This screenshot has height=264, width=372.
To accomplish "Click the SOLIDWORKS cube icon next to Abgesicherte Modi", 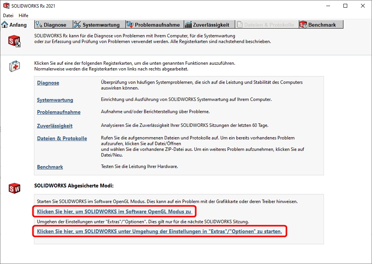I will 14,188.
